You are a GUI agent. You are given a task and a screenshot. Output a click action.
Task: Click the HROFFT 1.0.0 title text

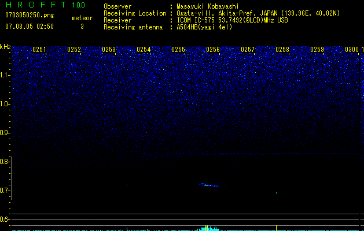45,5
